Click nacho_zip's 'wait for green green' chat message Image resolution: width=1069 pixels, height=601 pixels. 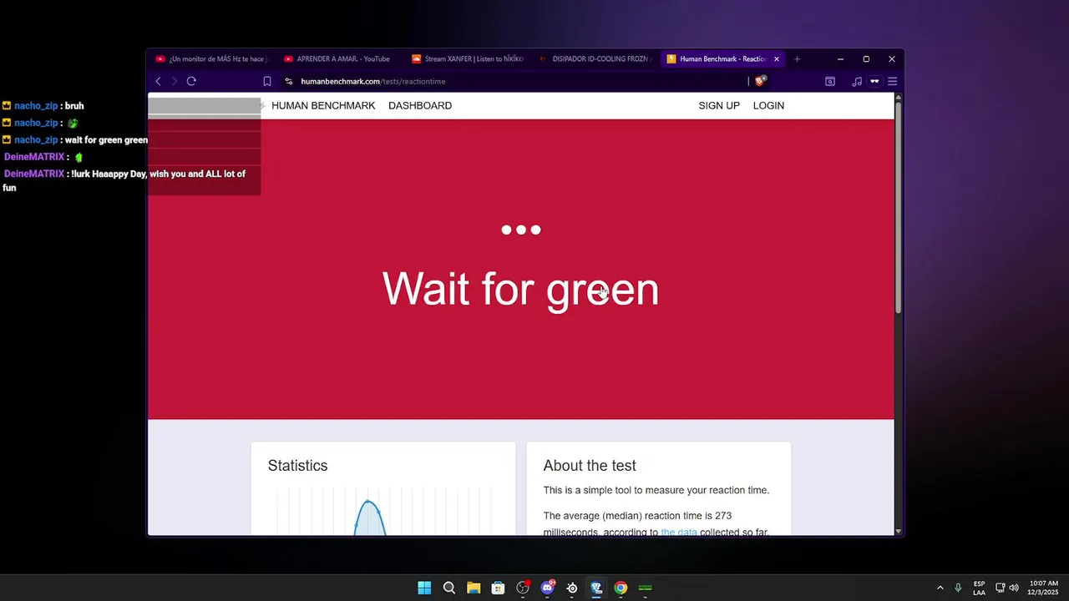tap(75, 140)
